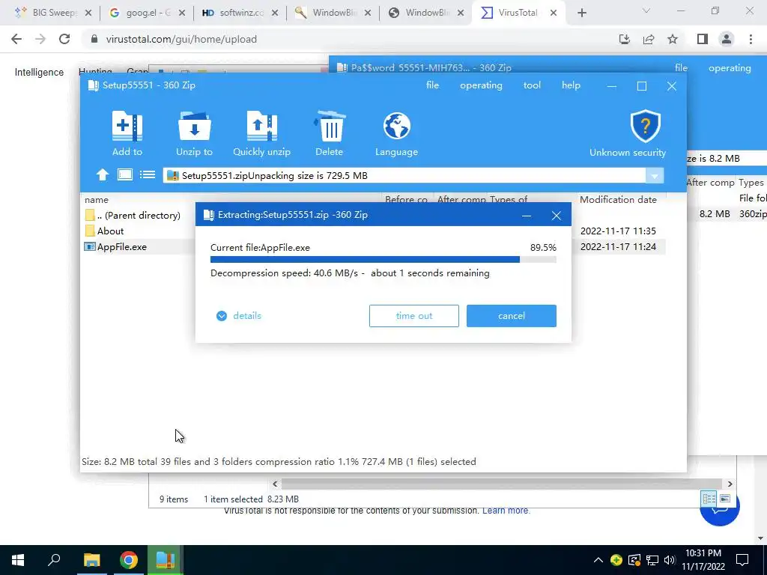Toggle Chrome side panel
767x575 pixels.
(703, 39)
